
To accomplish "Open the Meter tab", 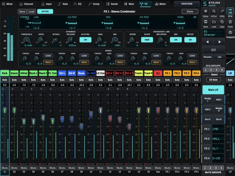I will [x=160, y=4].
